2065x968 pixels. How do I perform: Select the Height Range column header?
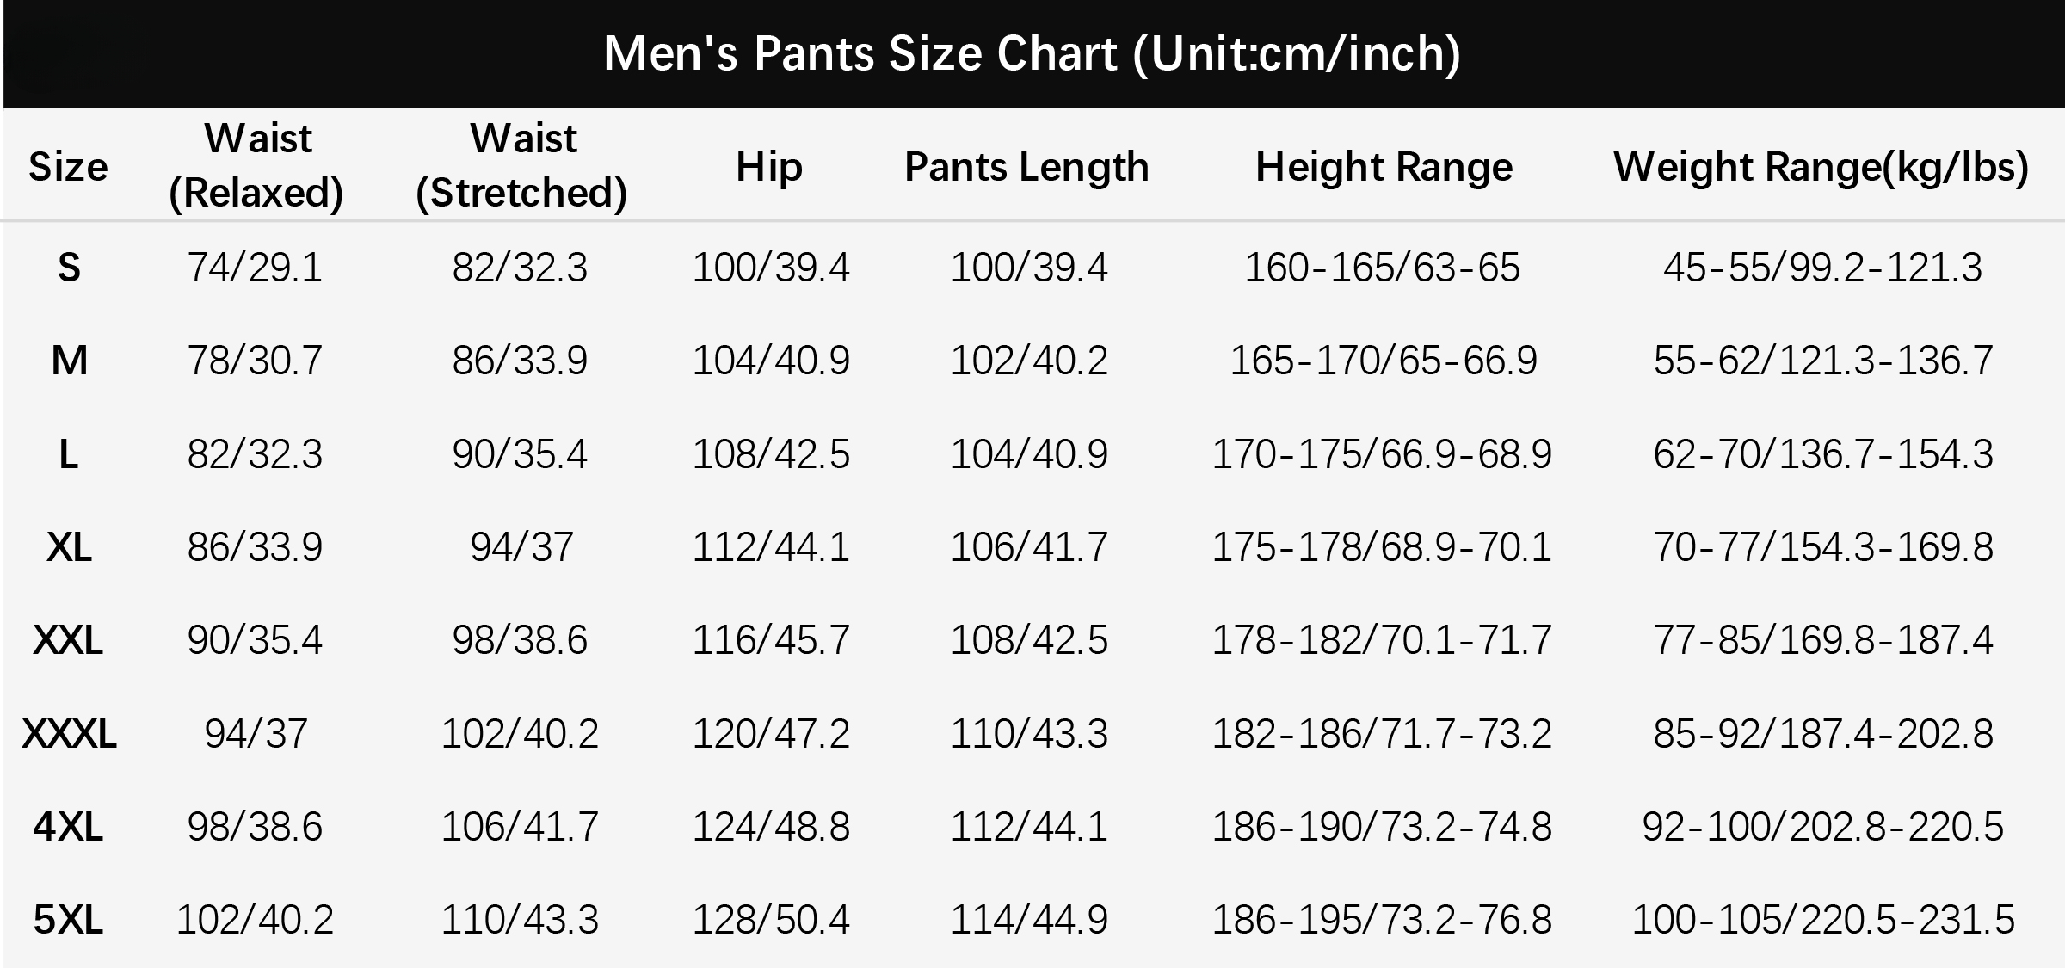click(x=1384, y=166)
